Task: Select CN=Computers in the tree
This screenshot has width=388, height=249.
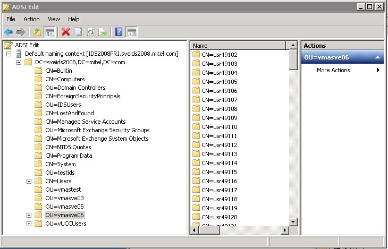Action: click(65, 79)
